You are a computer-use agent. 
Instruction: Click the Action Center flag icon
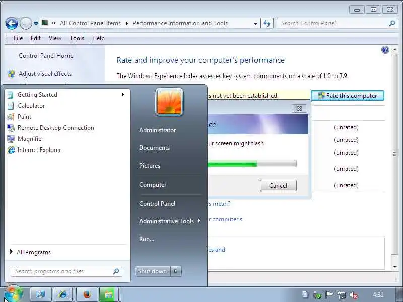click(x=329, y=295)
